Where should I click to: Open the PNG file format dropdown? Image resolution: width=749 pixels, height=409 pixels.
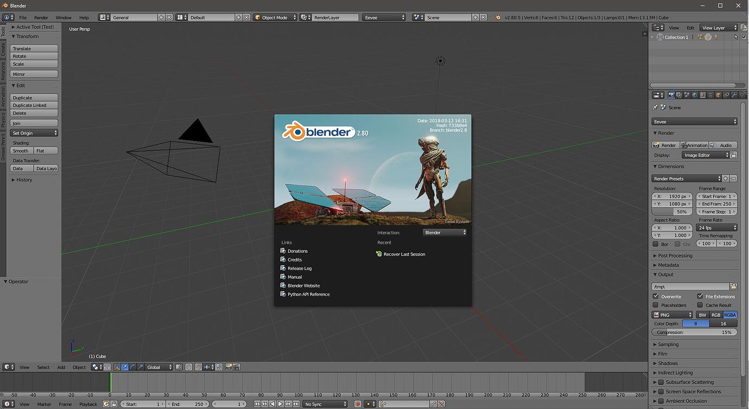pyautogui.click(x=672, y=315)
